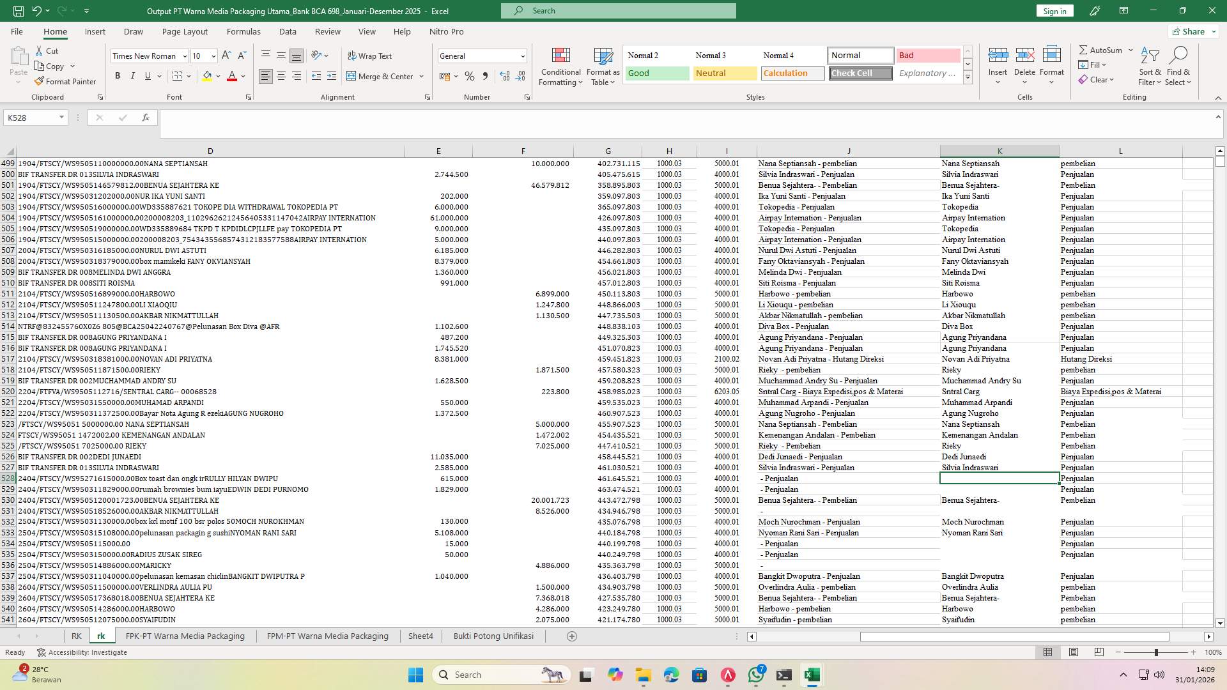The image size is (1227, 690).
Task: Open the FPM-PT Warna Media Packaging sheet
Action: [x=327, y=636]
